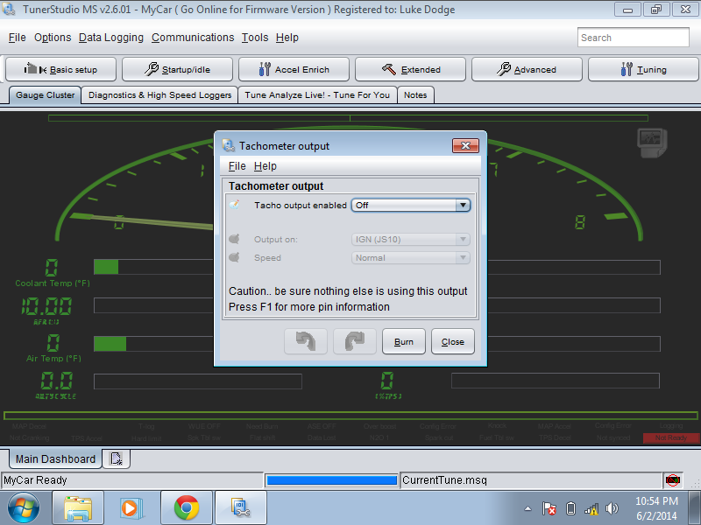Open Windows Explorer from the taskbar
The image size is (701, 525).
click(x=78, y=507)
